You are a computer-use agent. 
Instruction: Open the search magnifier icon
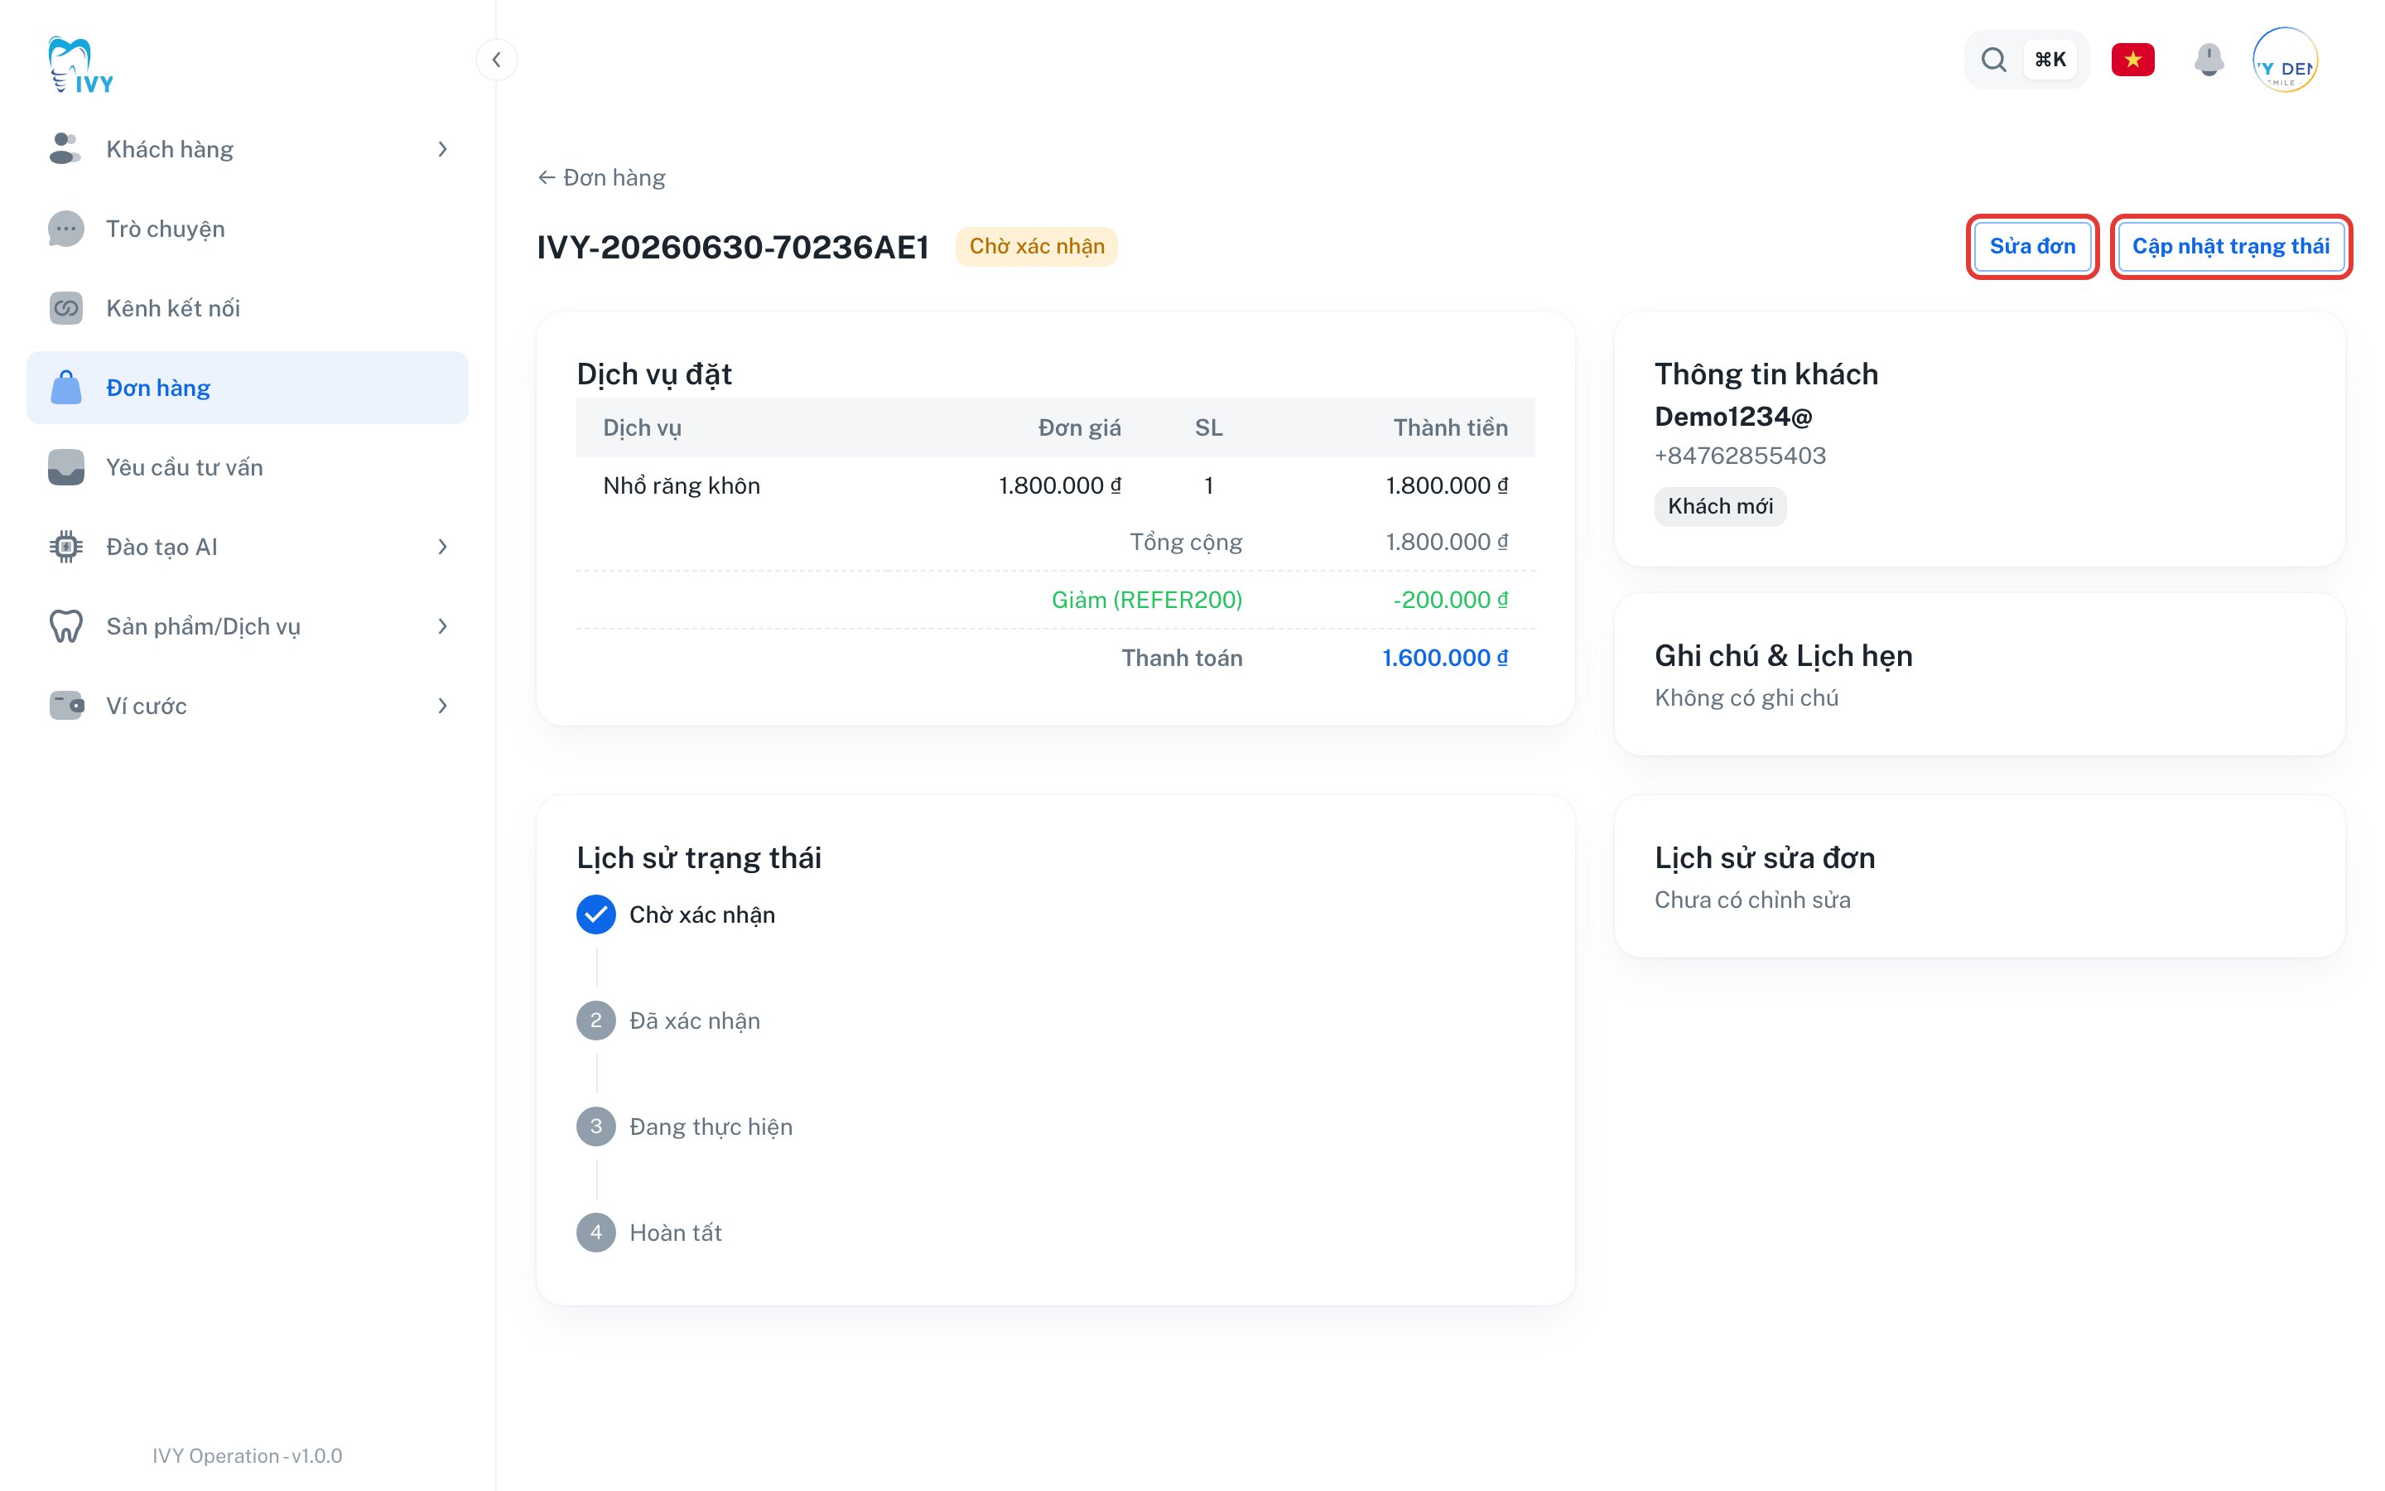[1994, 60]
